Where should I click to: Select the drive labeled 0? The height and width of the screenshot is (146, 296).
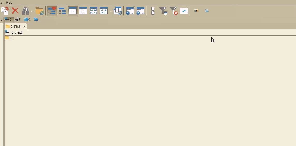tap(27, 19)
